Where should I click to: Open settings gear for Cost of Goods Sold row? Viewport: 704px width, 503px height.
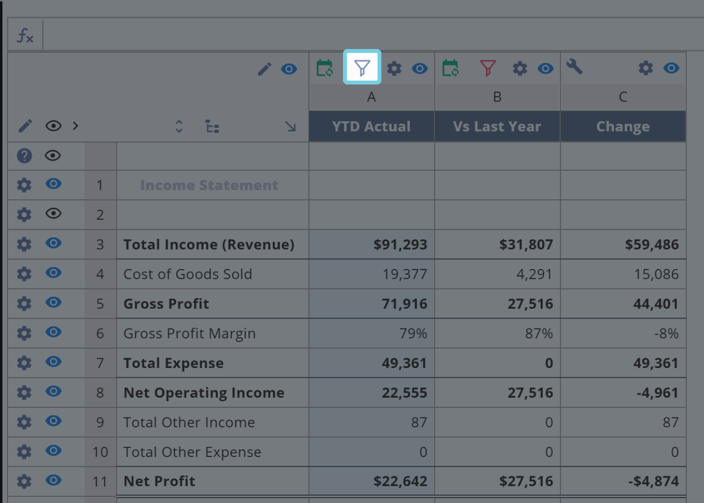(x=24, y=274)
